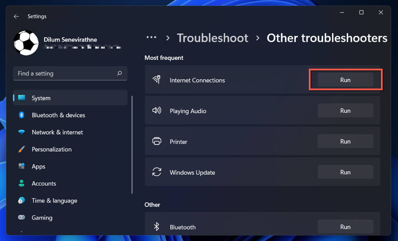Image resolution: width=398 pixels, height=241 pixels.
Task: Open Time & language settings
Action: [x=70, y=201]
